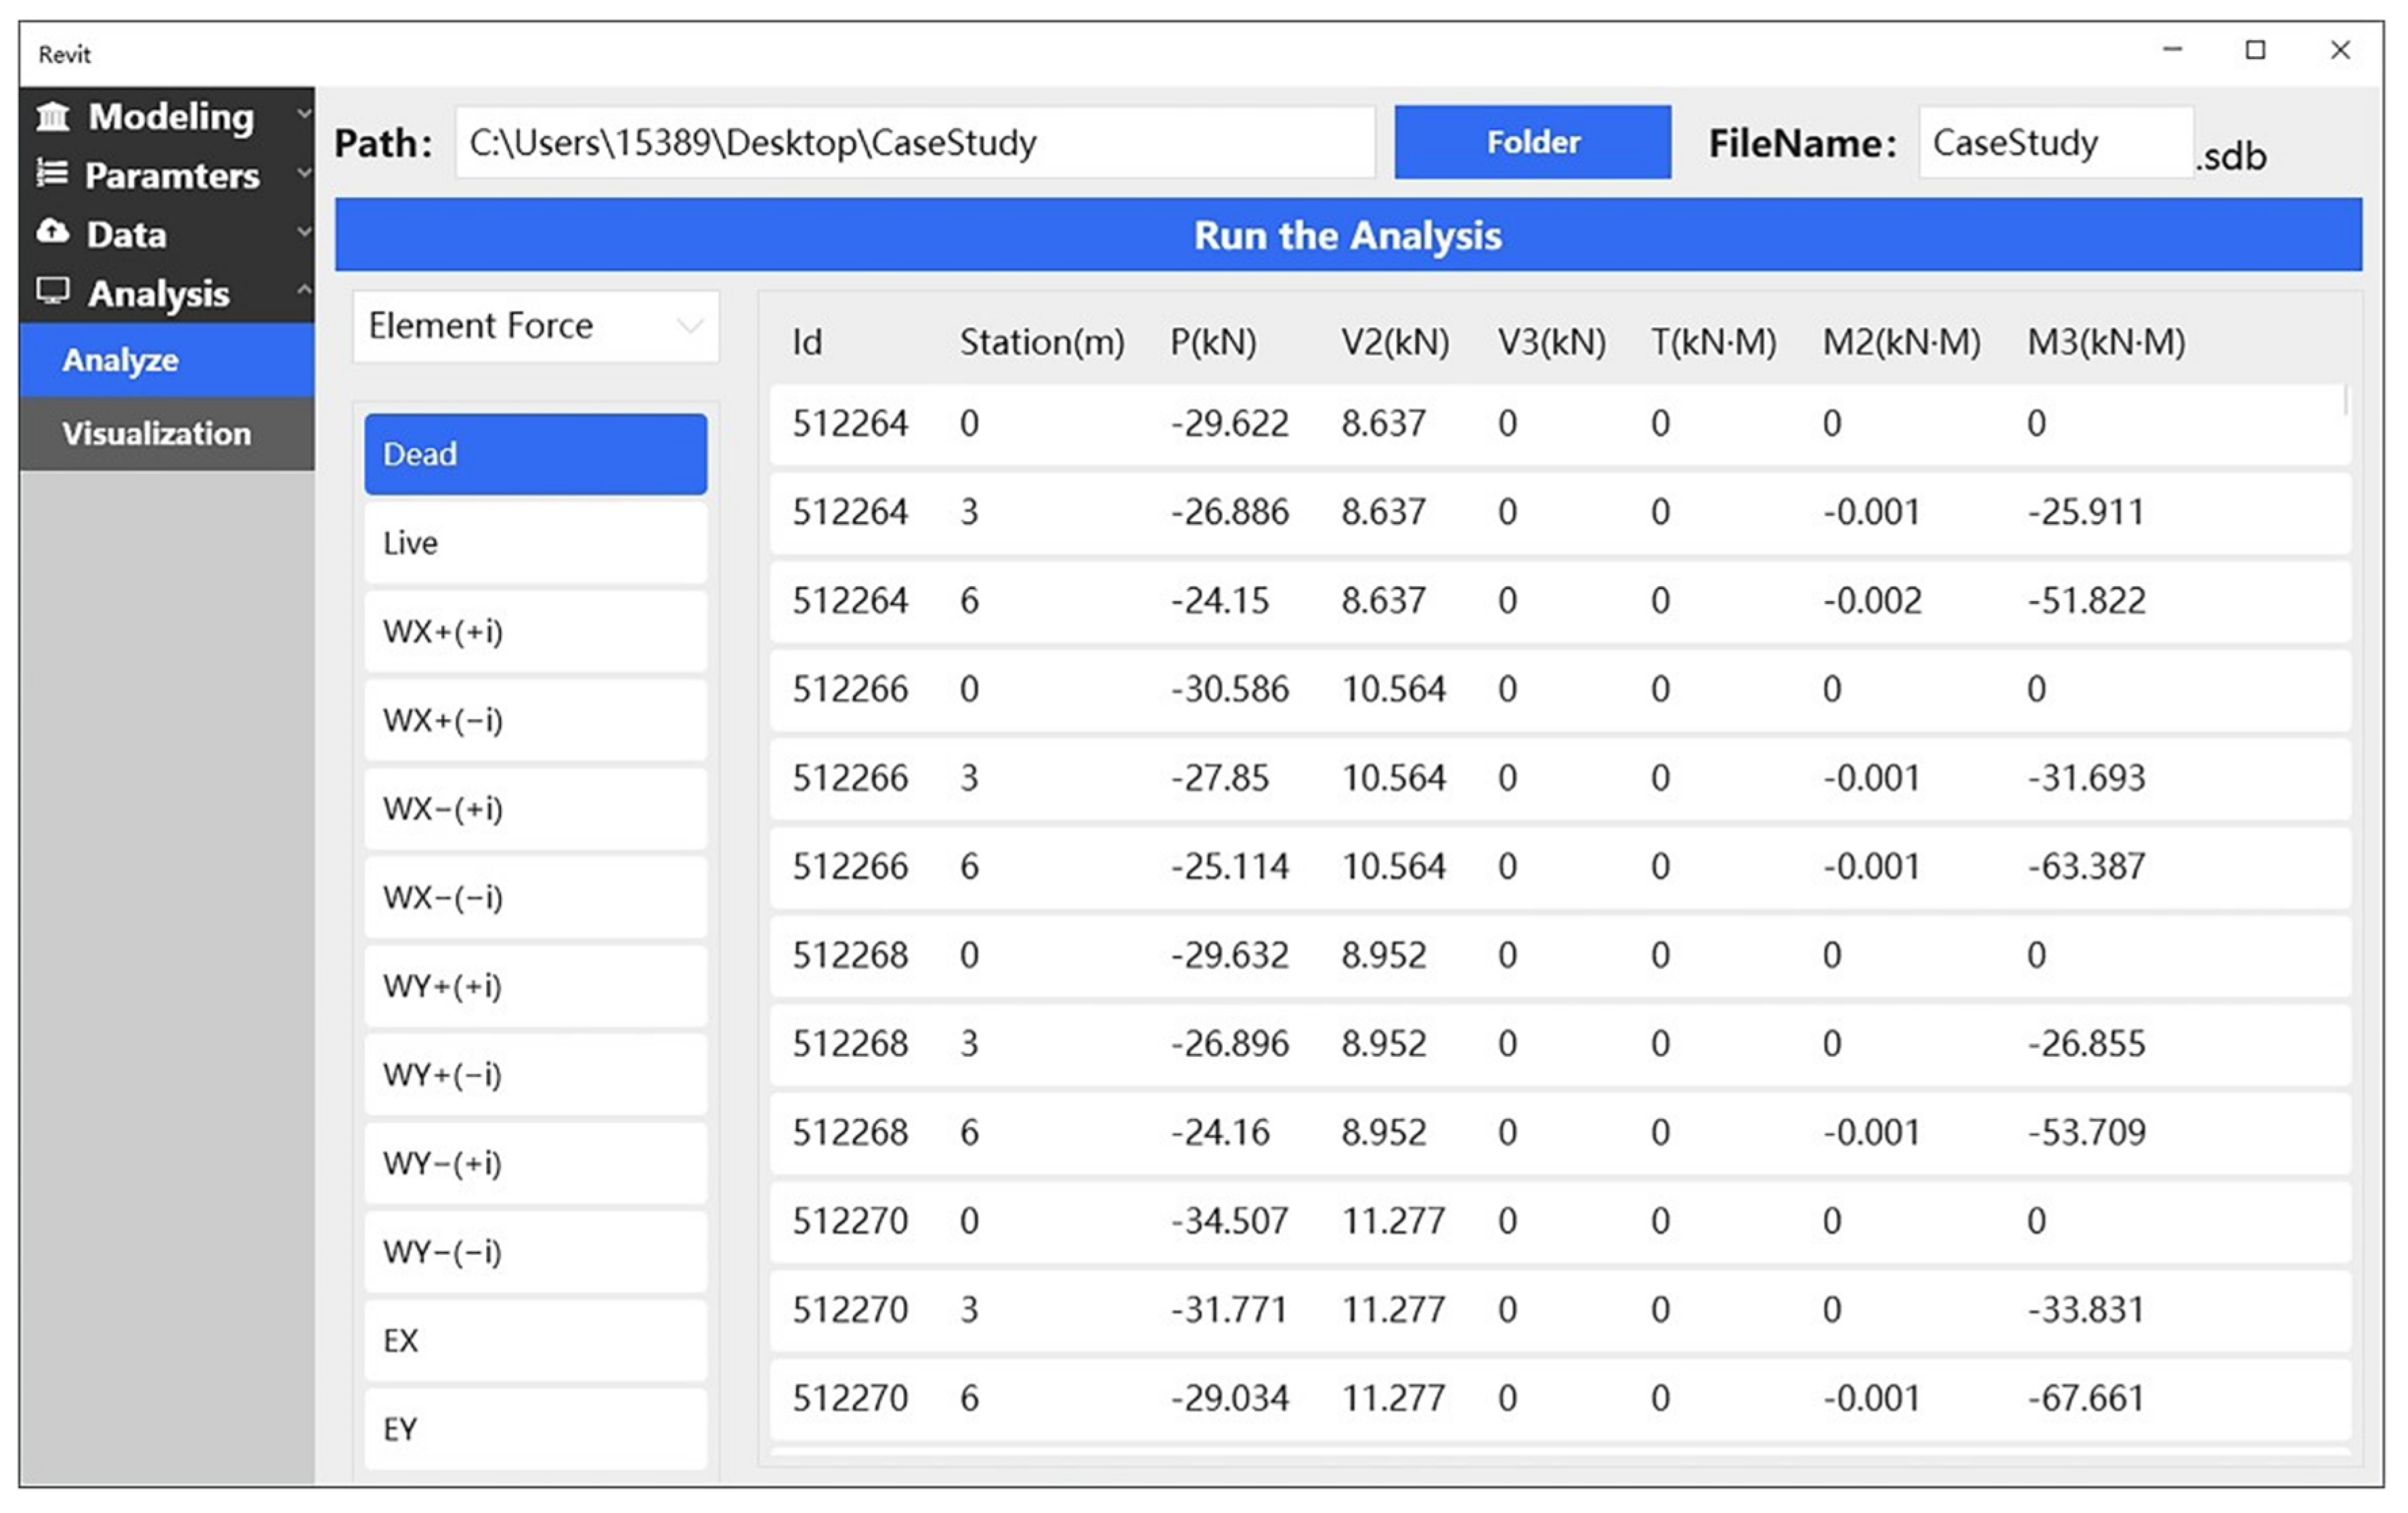Maximize the Revit window
The width and height of the screenshot is (2408, 1513).
pos(2255,50)
